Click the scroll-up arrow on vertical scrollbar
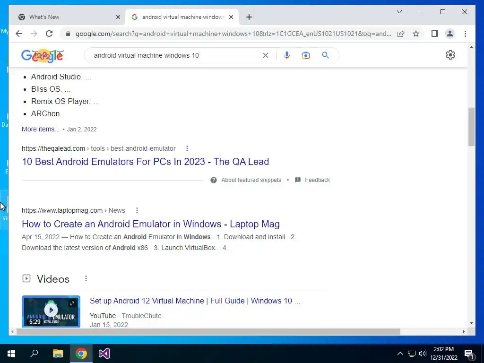The height and width of the screenshot is (363, 484). point(471,47)
